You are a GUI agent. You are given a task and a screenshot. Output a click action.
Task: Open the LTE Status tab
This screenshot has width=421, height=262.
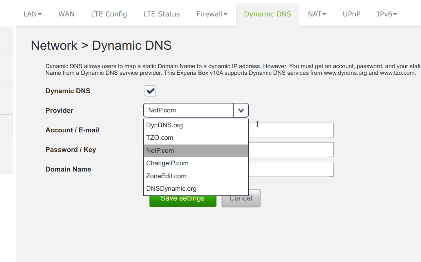tap(162, 14)
